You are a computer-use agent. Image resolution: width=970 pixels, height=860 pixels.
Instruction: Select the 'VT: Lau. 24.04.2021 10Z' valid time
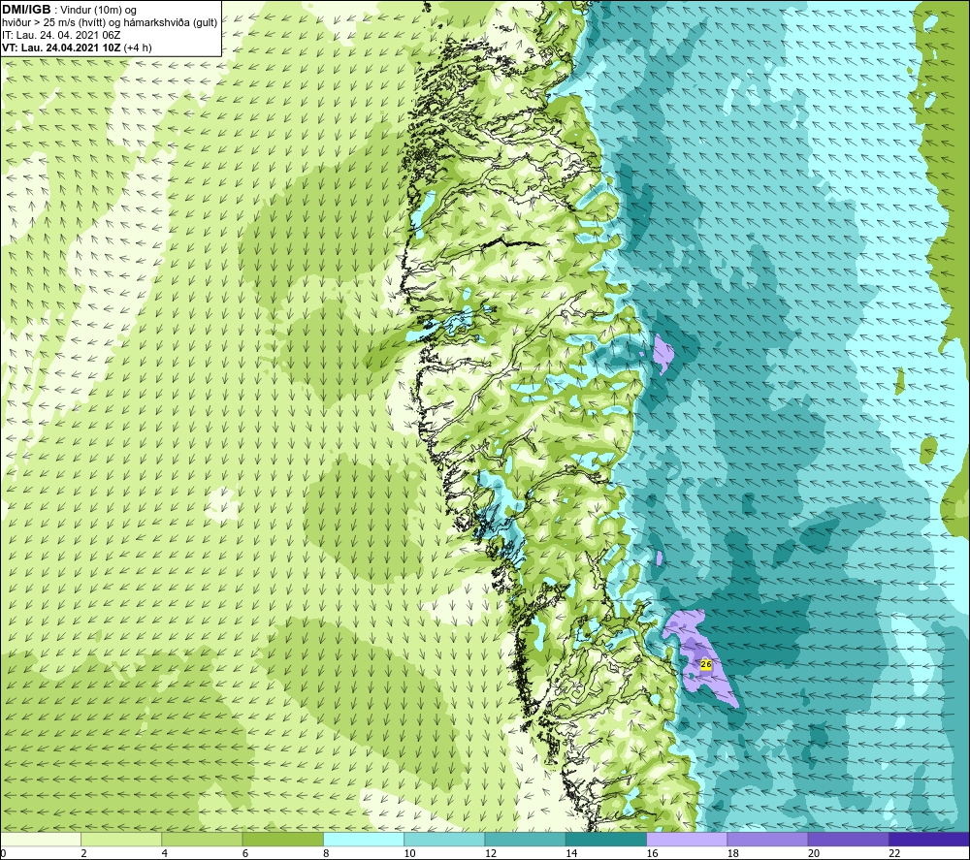[x=61, y=48]
